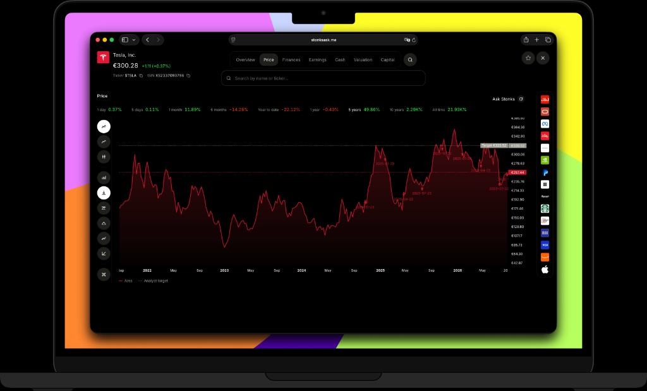
Task: Open Visa stock from sidebar
Action: coord(545,245)
